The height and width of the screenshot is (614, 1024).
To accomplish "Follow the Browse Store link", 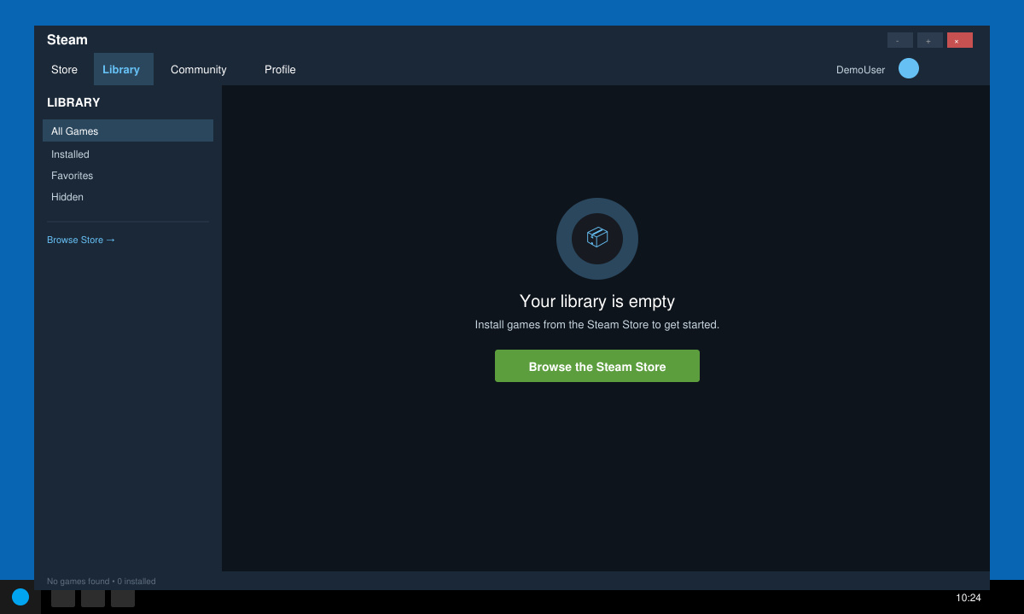I will pyautogui.click(x=81, y=240).
